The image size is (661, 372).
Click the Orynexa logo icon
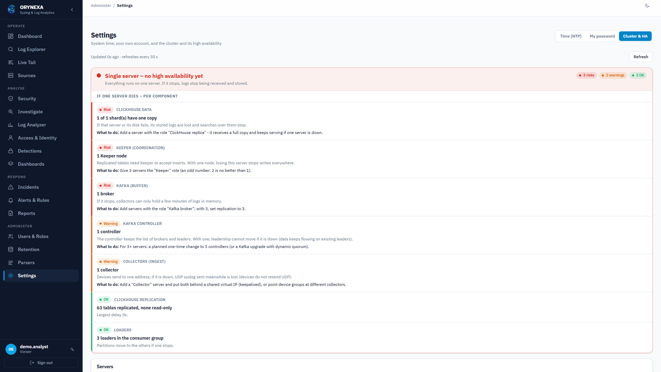[x=12, y=9]
